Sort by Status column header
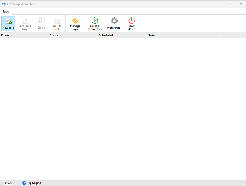Viewport: 246px width, 186px height. [73, 35]
